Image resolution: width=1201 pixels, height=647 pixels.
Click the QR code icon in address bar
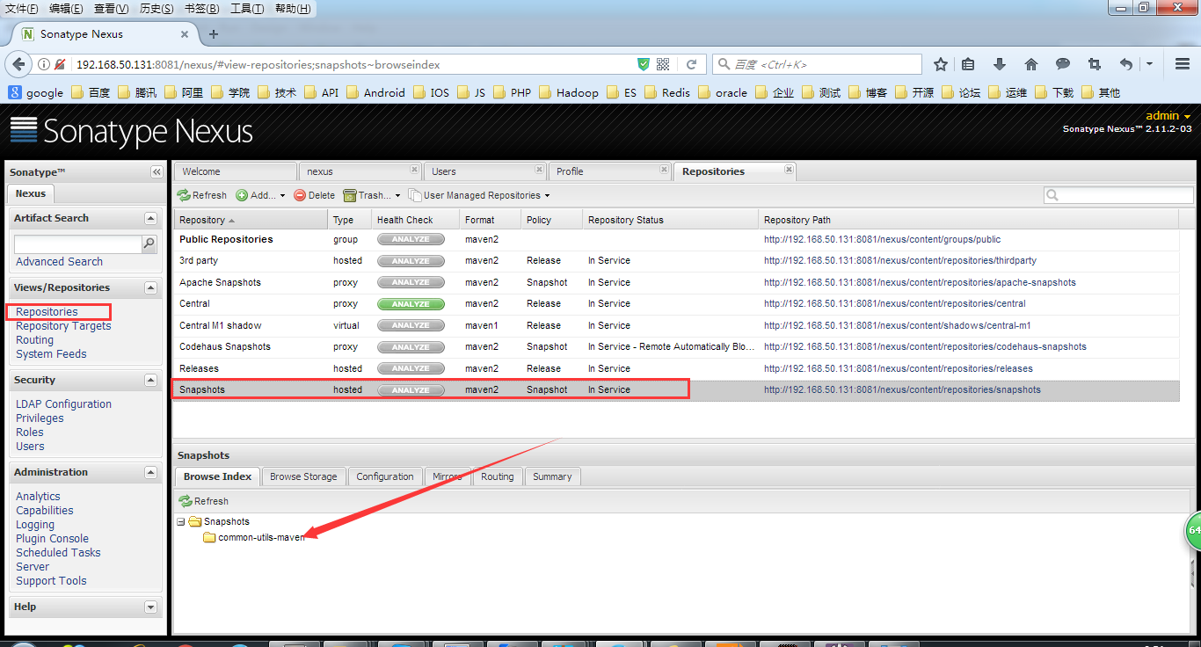[x=663, y=64]
